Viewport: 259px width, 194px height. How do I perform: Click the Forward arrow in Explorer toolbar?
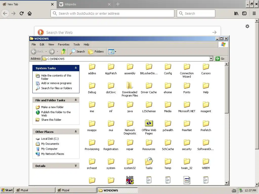(x=52, y=52)
